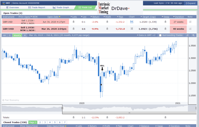Click swap lock icon in Mar 26 row

pyautogui.click(x=165, y=29)
